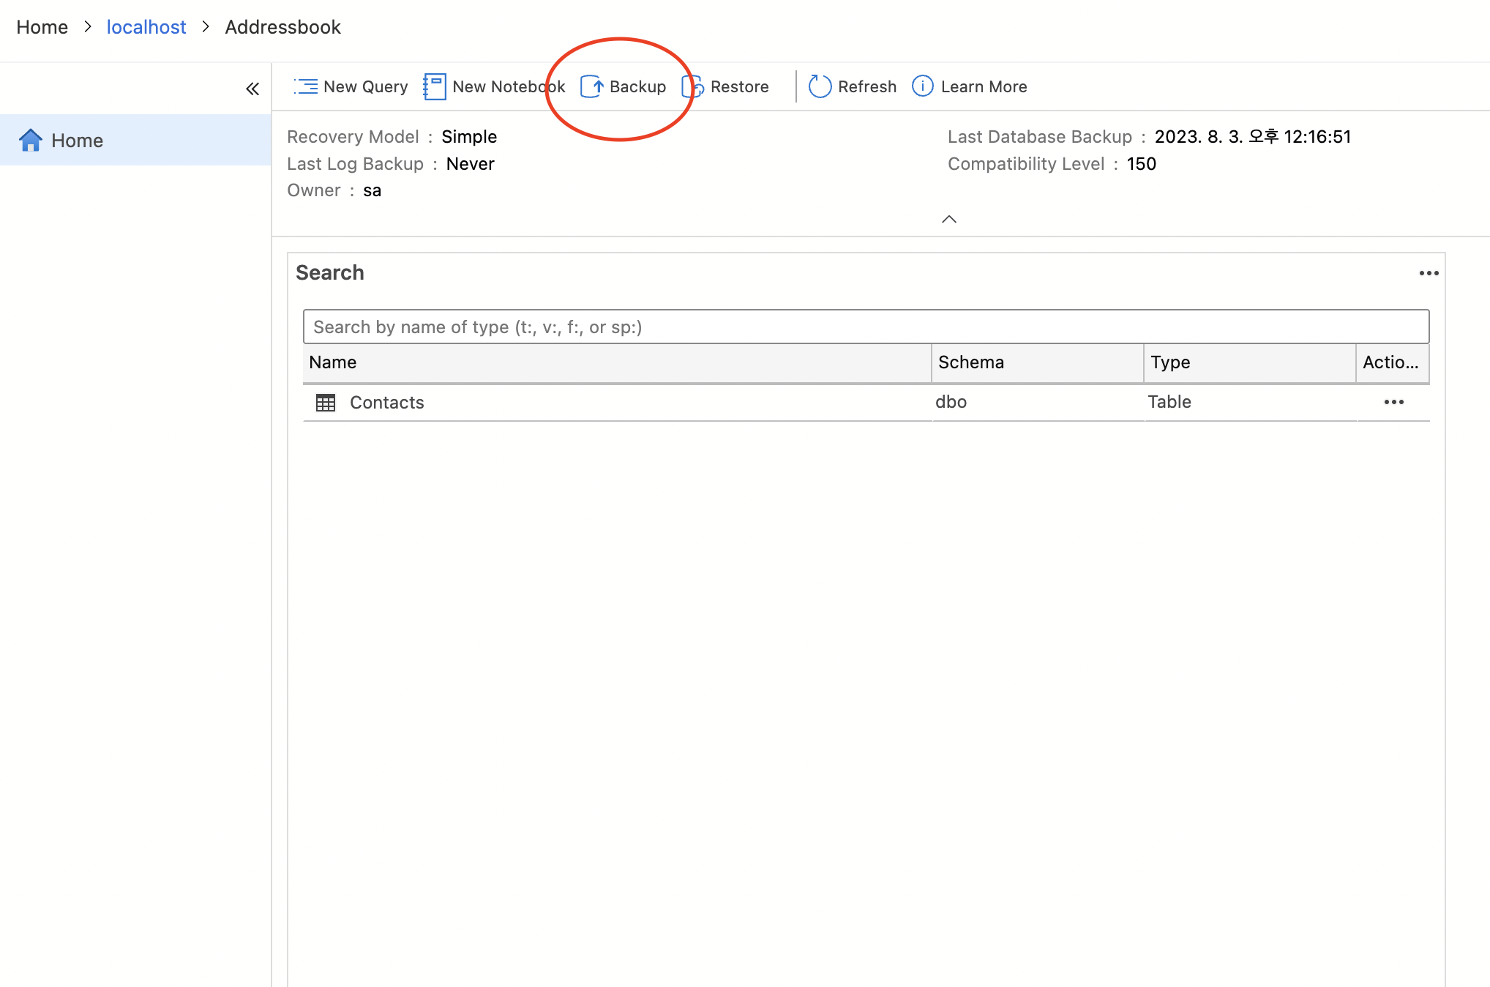Click the New Notebook icon
The height and width of the screenshot is (987, 1490).
point(435,86)
